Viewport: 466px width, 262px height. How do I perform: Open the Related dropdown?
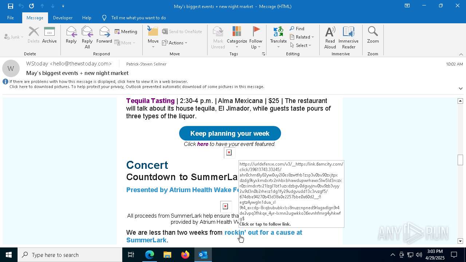coord(302,37)
